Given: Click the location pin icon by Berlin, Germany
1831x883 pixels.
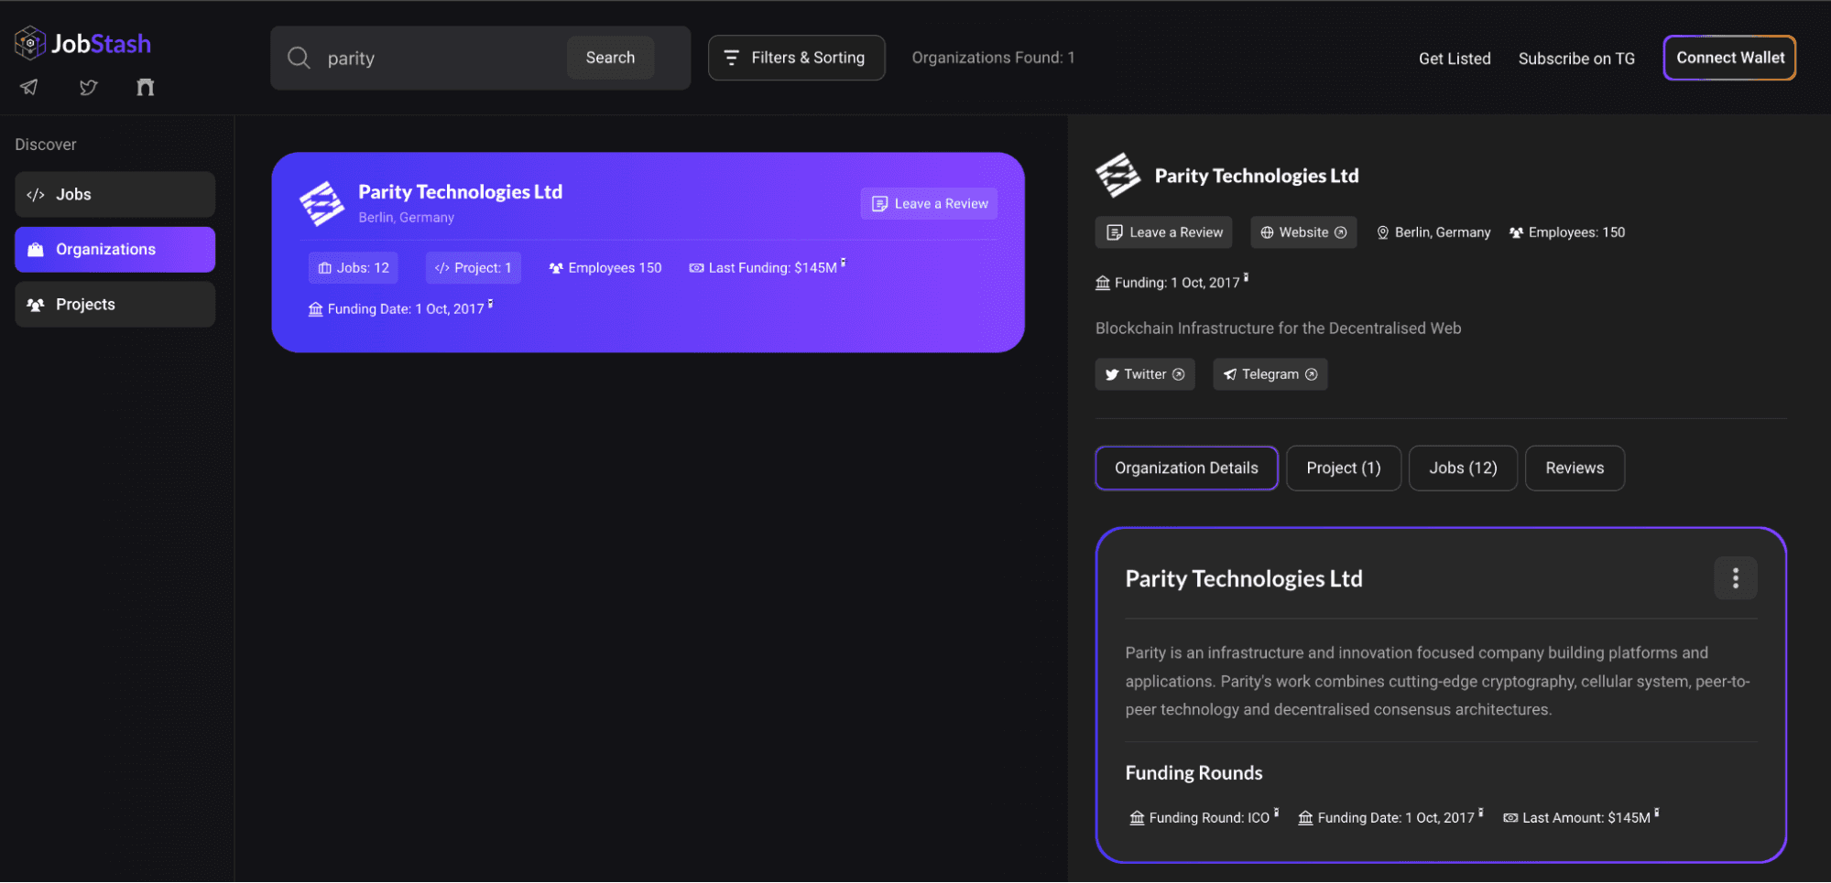Looking at the screenshot, I should 1382,232.
